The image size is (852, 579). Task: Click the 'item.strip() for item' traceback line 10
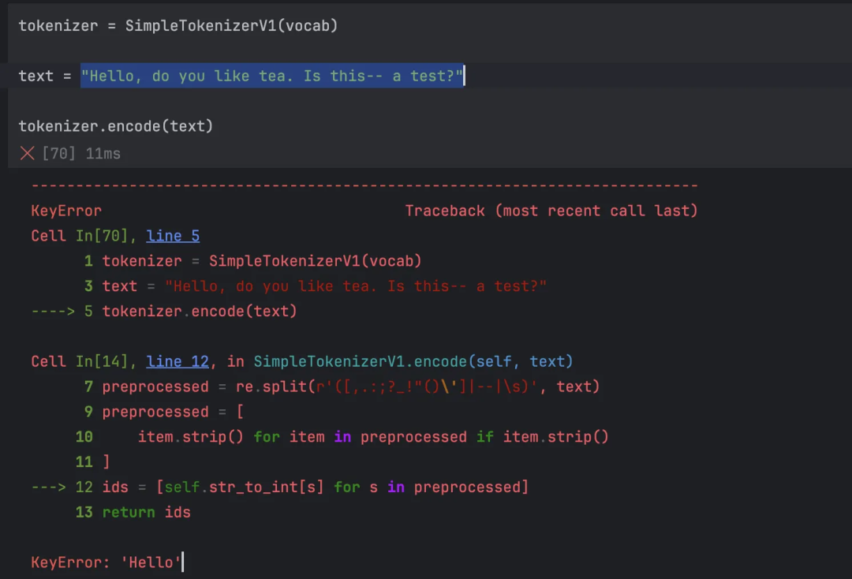click(342, 437)
